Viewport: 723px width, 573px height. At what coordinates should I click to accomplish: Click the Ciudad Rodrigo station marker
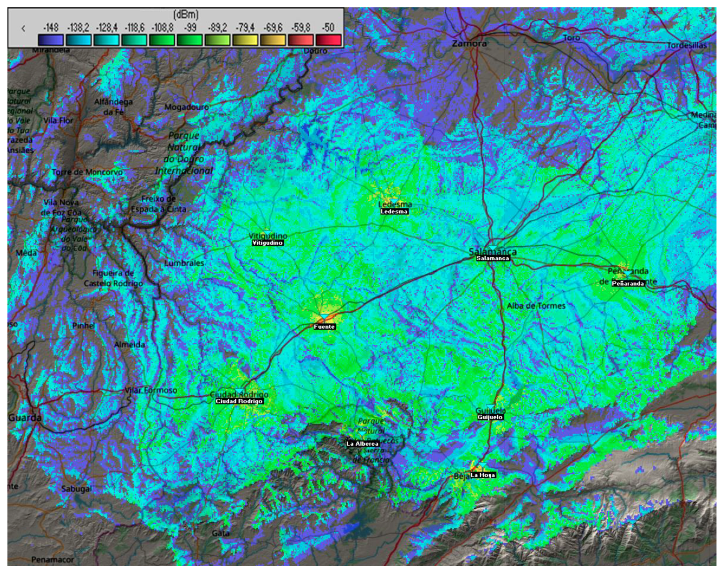pyautogui.click(x=239, y=391)
